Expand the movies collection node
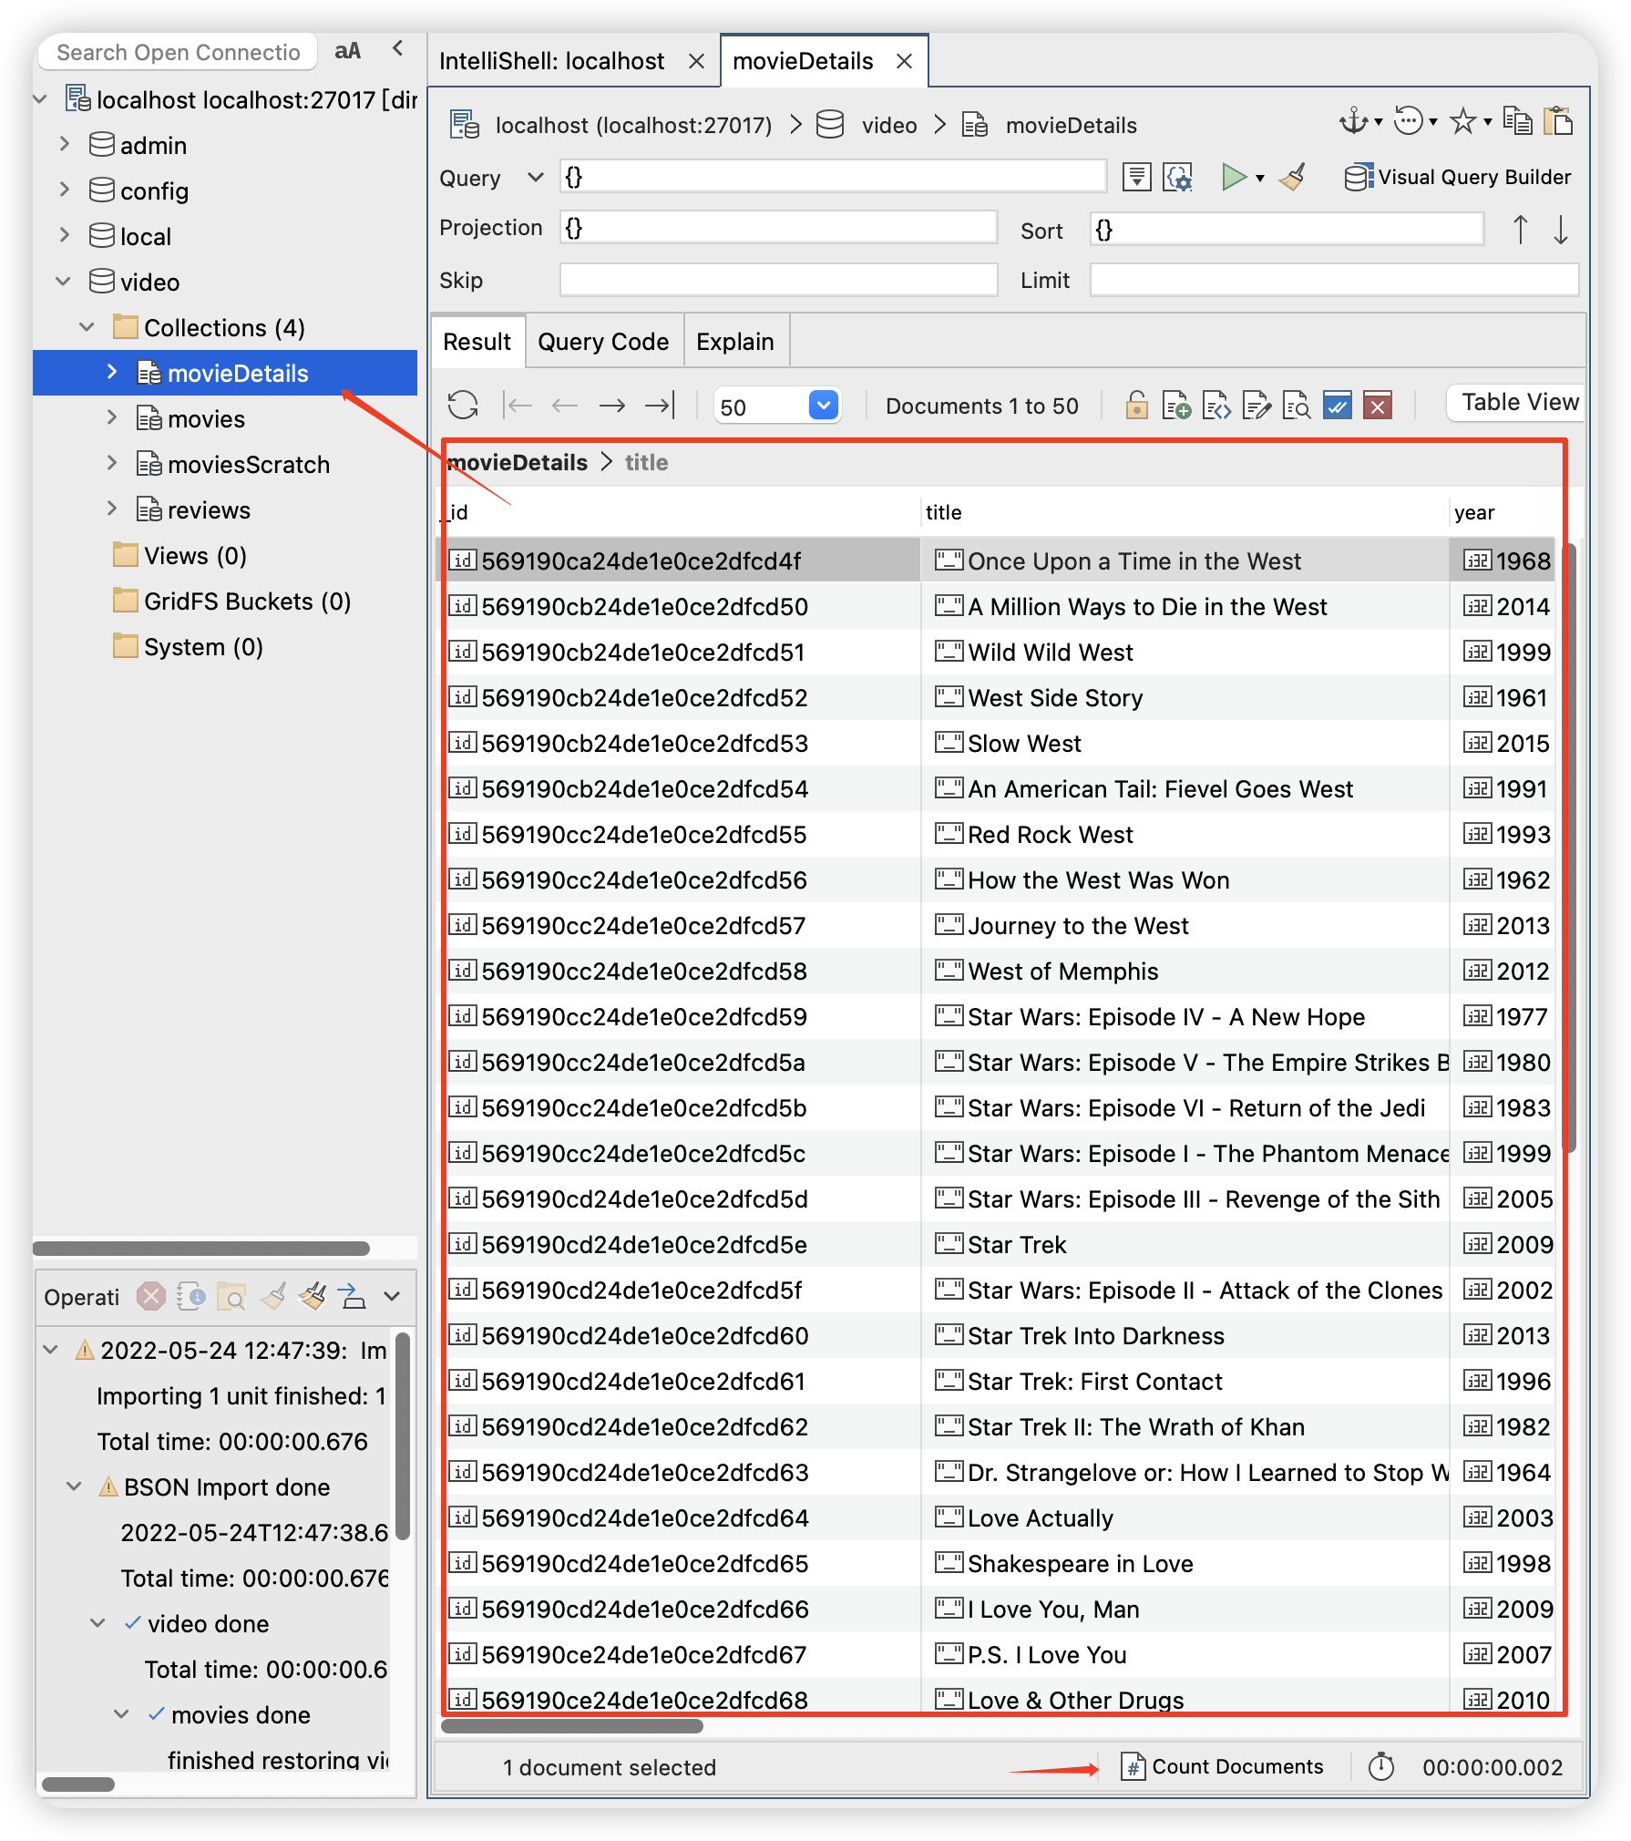The height and width of the screenshot is (1841, 1631). tap(112, 418)
